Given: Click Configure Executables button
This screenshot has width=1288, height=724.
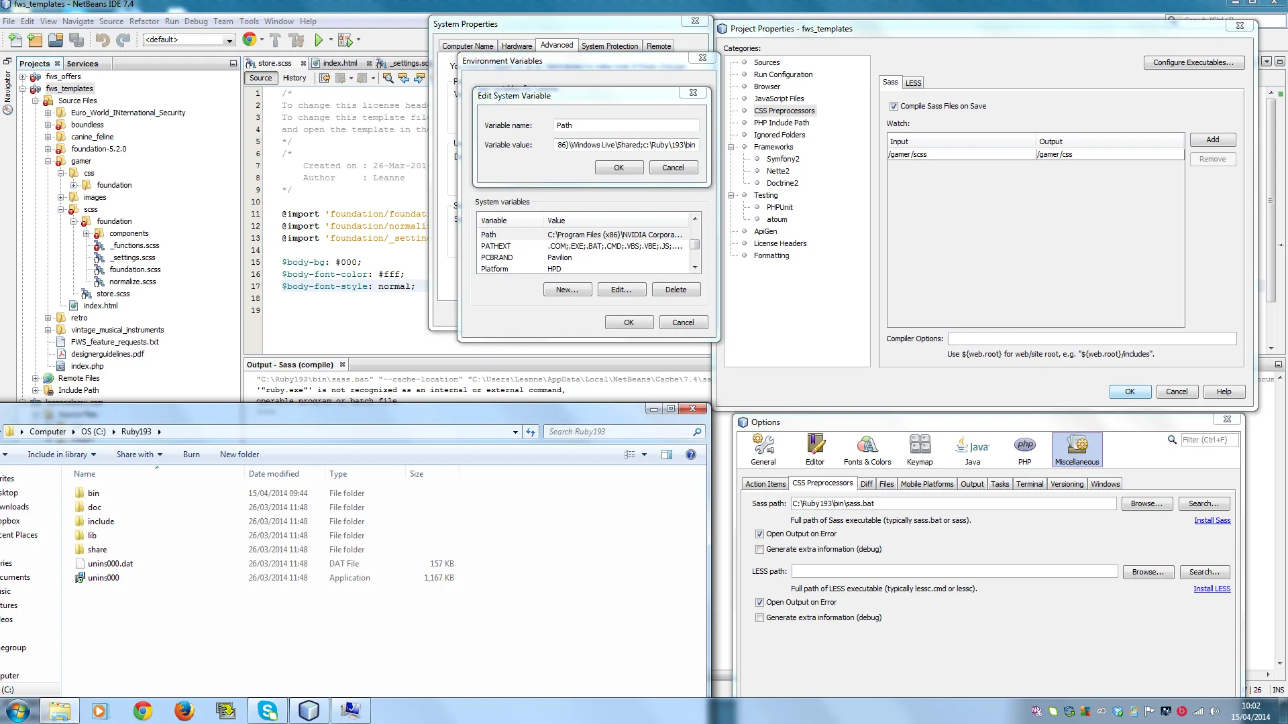Looking at the screenshot, I should point(1193,62).
